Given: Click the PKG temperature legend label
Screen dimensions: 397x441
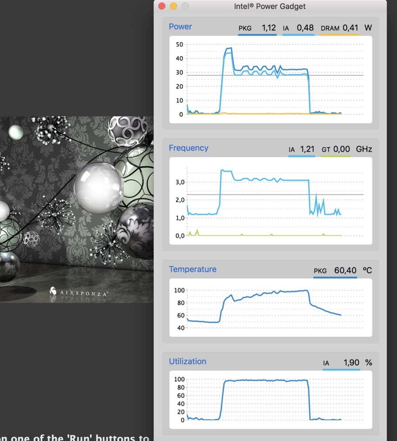Looking at the screenshot, I should 320,271.
